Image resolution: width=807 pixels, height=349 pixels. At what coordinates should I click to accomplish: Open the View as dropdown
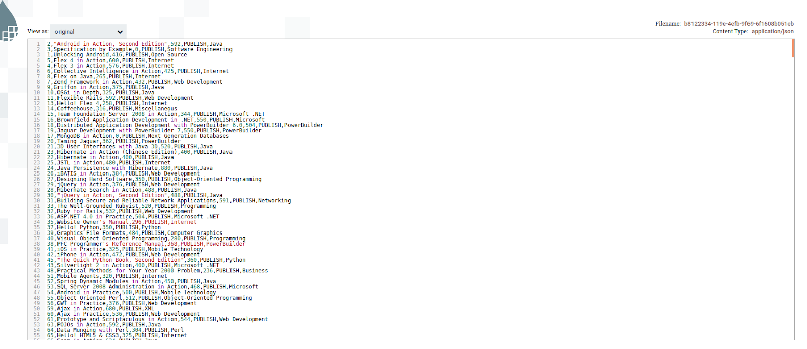point(88,32)
